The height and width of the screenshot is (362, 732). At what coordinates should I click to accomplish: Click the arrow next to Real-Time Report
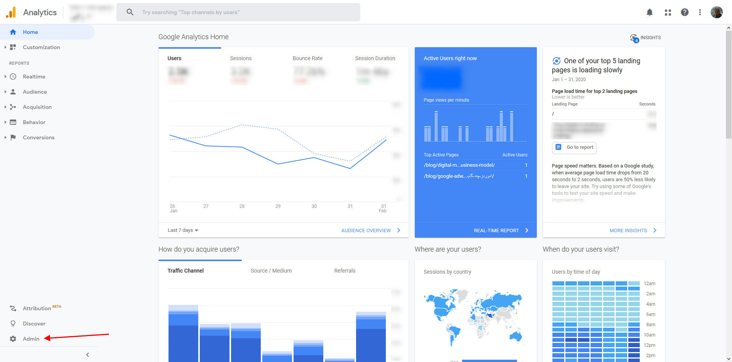point(527,230)
